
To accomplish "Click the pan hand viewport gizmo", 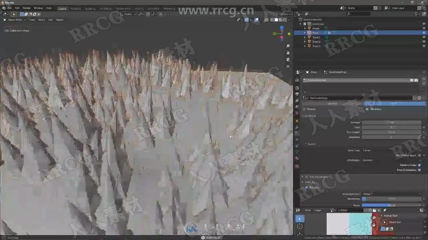I will [x=288, y=53].
